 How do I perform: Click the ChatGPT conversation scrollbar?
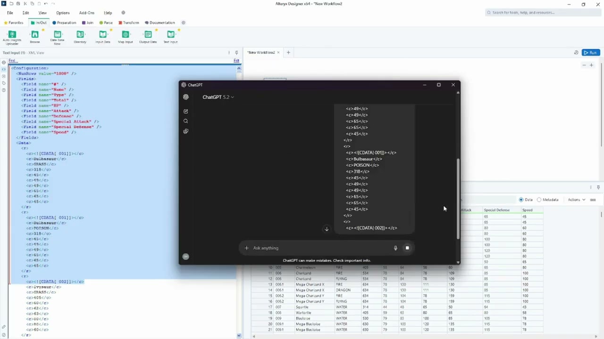pos(458,198)
